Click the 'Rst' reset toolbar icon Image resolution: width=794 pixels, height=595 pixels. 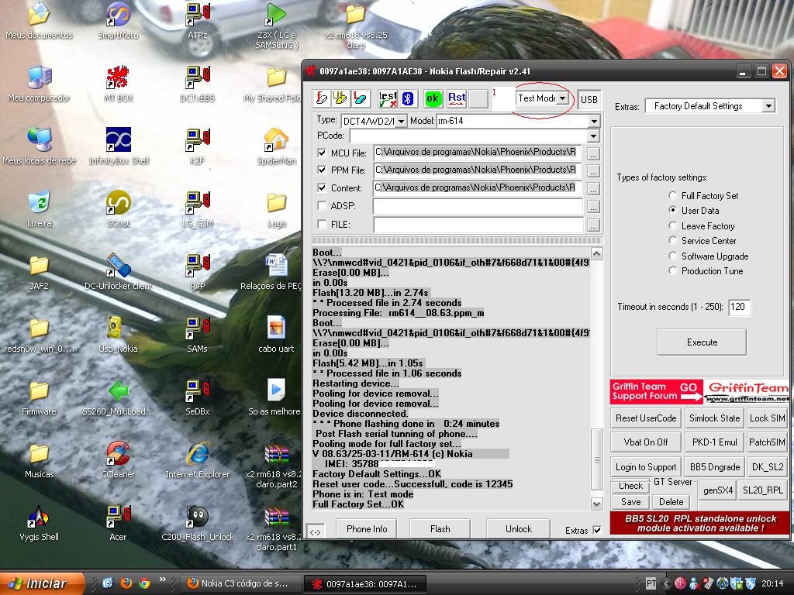(457, 98)
